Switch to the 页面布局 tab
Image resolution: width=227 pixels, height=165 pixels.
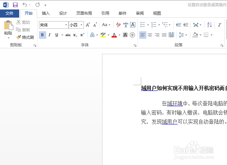(x=84, y=13)
